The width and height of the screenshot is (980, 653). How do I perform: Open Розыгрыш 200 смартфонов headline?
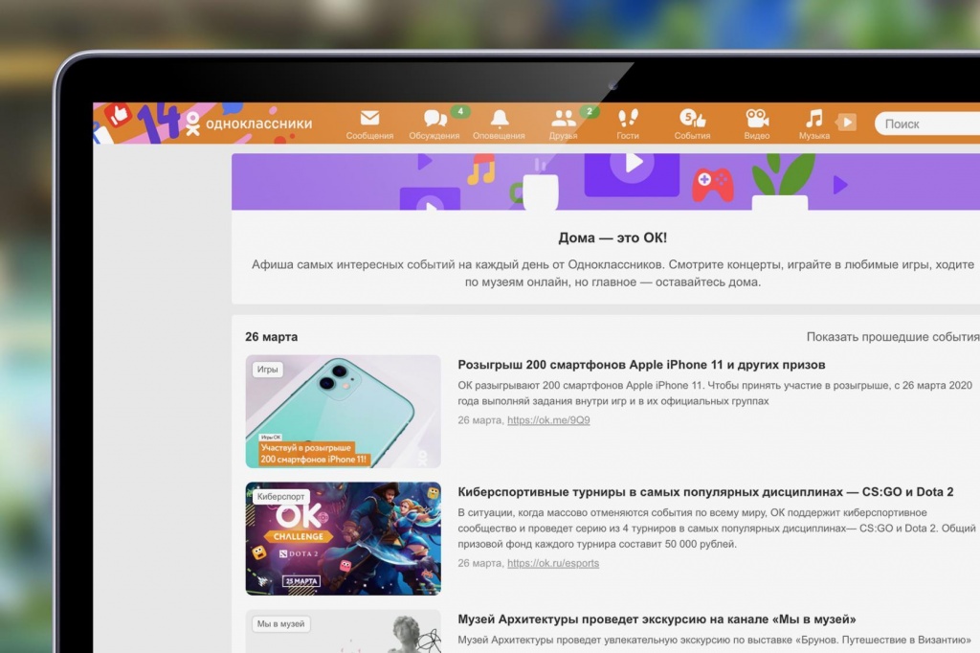click(x=641, y=365)
